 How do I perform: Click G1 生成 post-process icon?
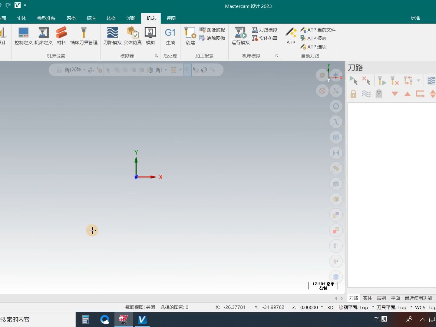(x=170, y=36)
